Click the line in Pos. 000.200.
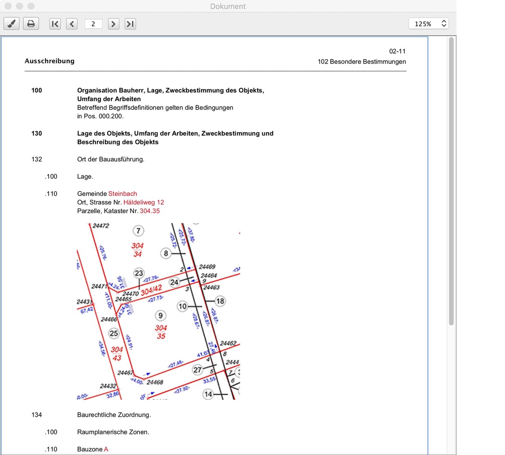This screenshot has width=505, height=455. tap(100, 116)
